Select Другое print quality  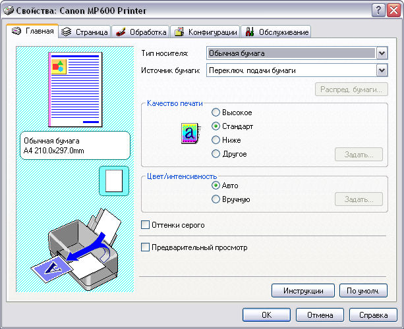click(x=229, y=154)
